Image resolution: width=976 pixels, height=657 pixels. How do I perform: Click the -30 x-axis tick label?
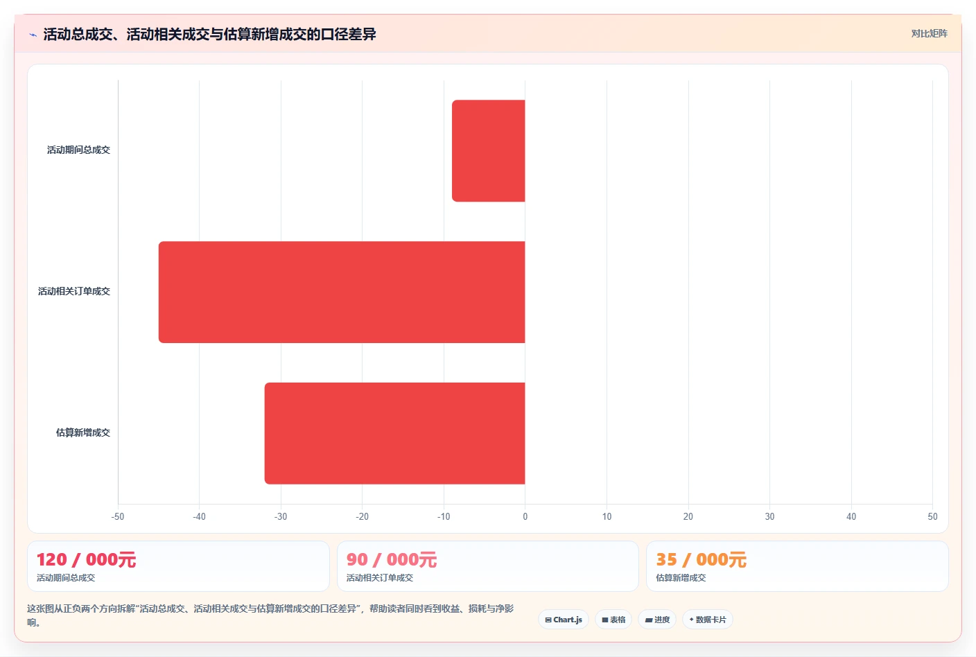point(281,516)
